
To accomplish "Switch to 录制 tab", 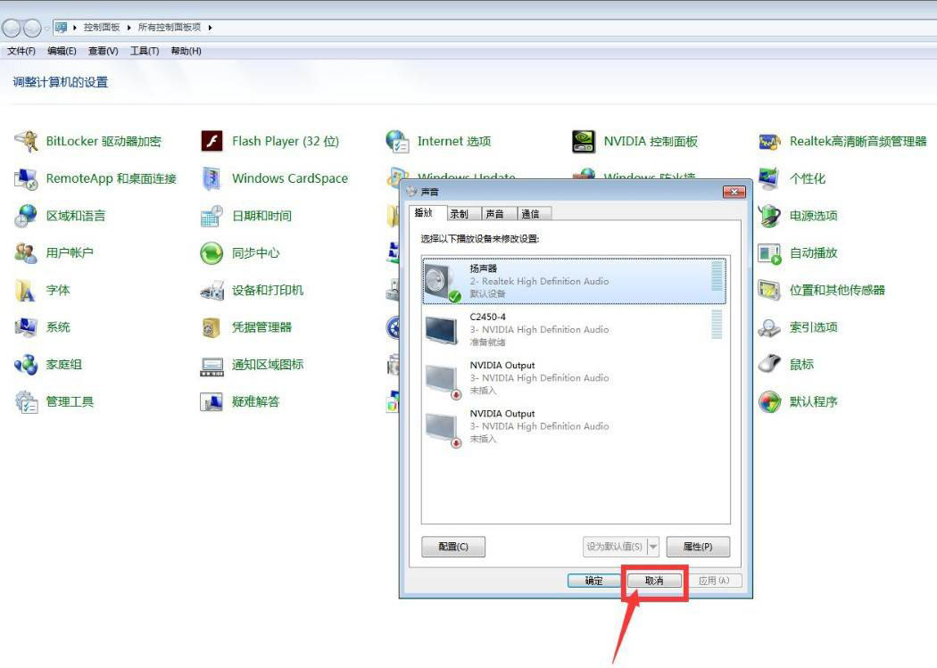I will pos(459,214).
